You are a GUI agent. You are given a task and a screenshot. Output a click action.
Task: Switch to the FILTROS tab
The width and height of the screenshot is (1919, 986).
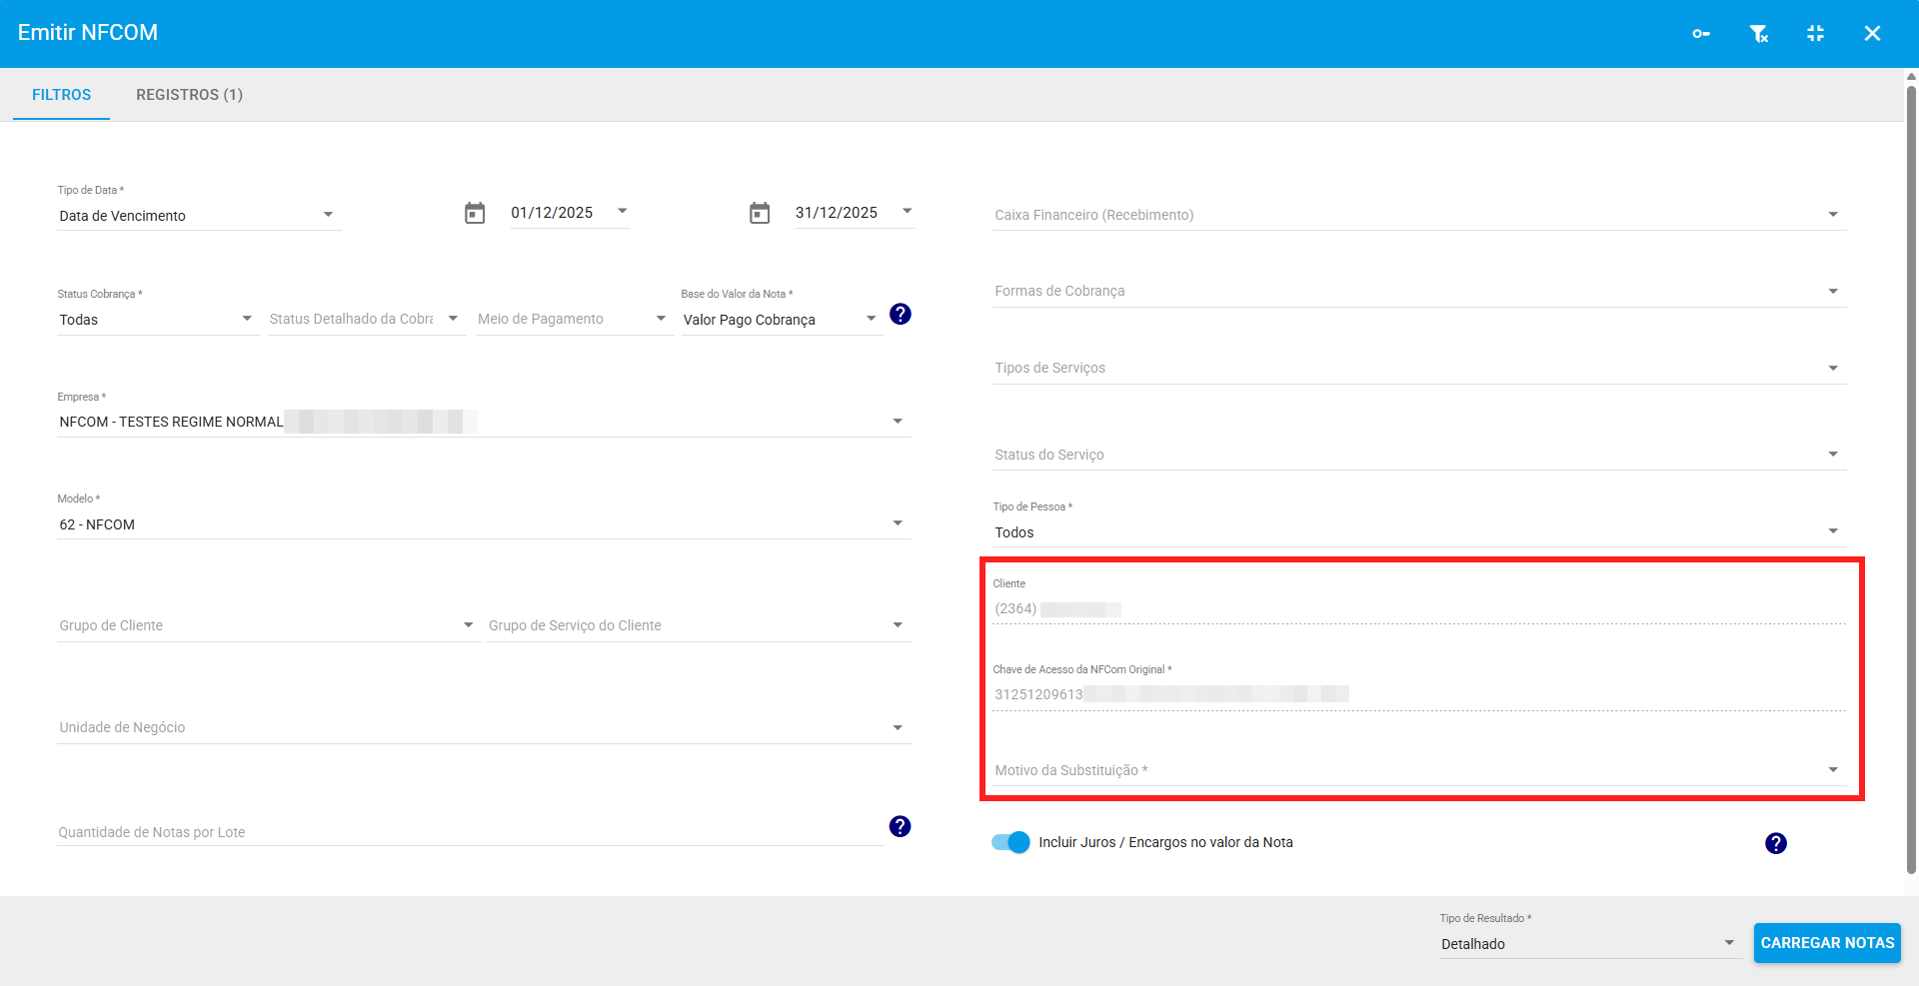(x=61, y=95)
